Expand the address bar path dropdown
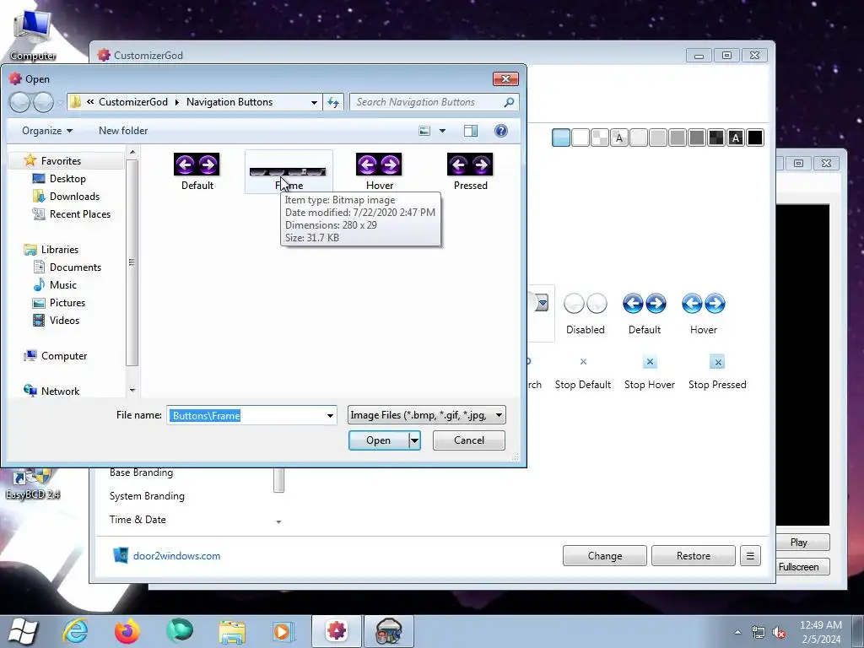 coord(314,102)
